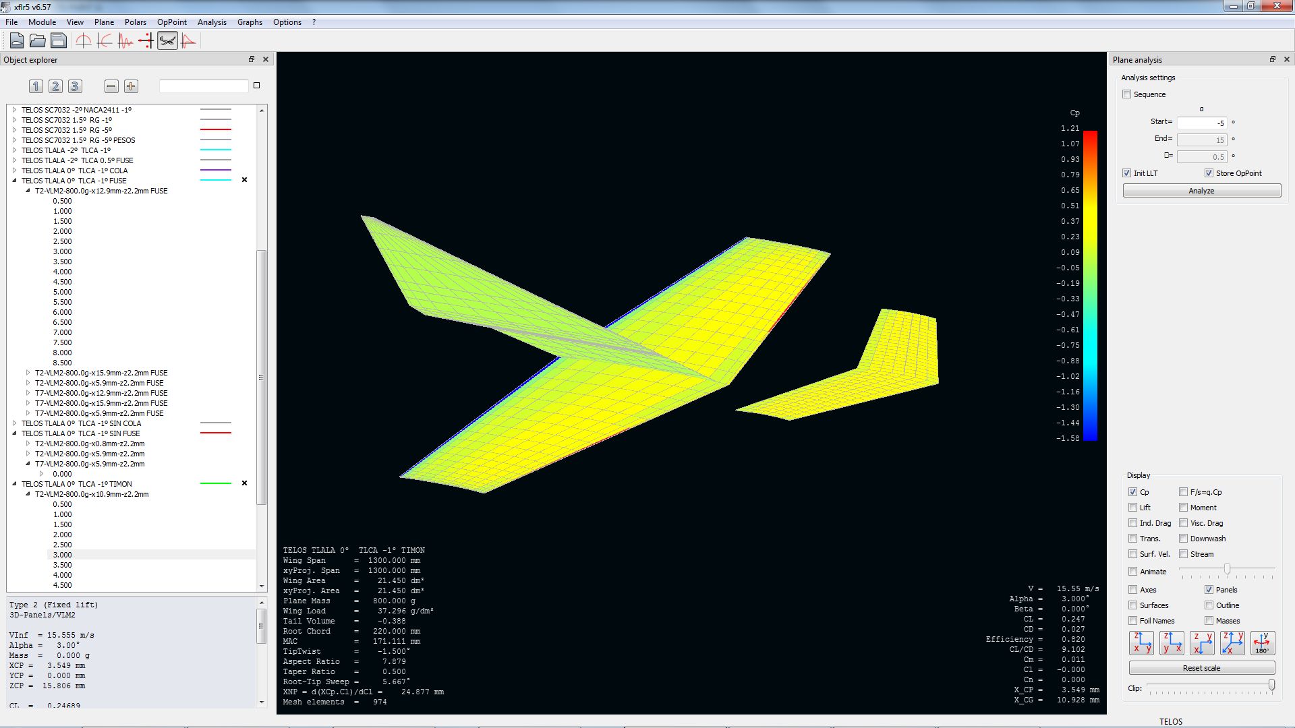Open the Direct foil design icon
1295x728 pixels.
coord(83,41)
